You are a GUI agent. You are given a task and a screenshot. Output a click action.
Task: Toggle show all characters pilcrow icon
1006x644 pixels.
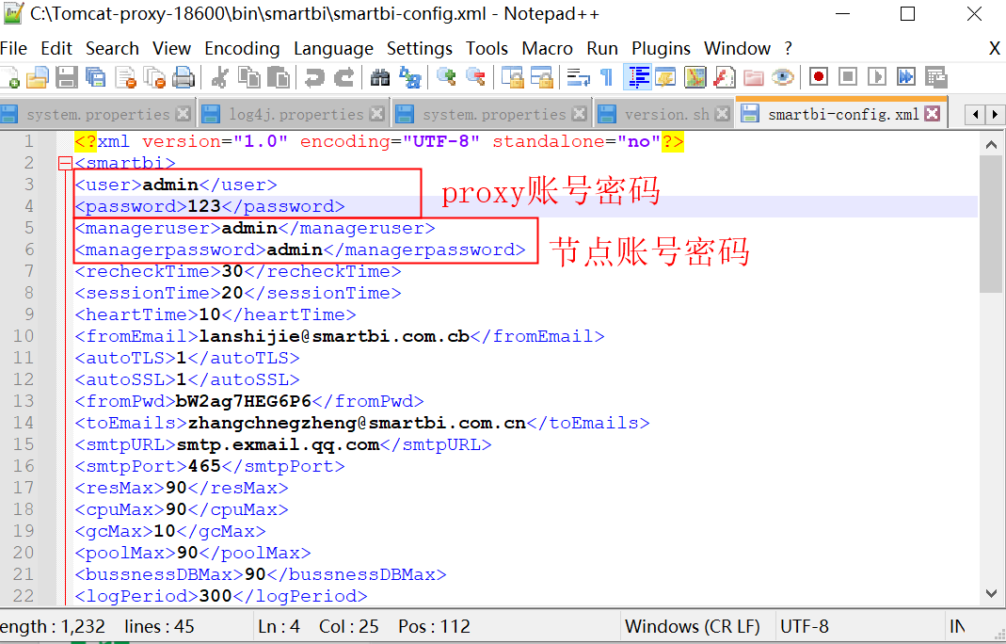click(x=606, y=78)
